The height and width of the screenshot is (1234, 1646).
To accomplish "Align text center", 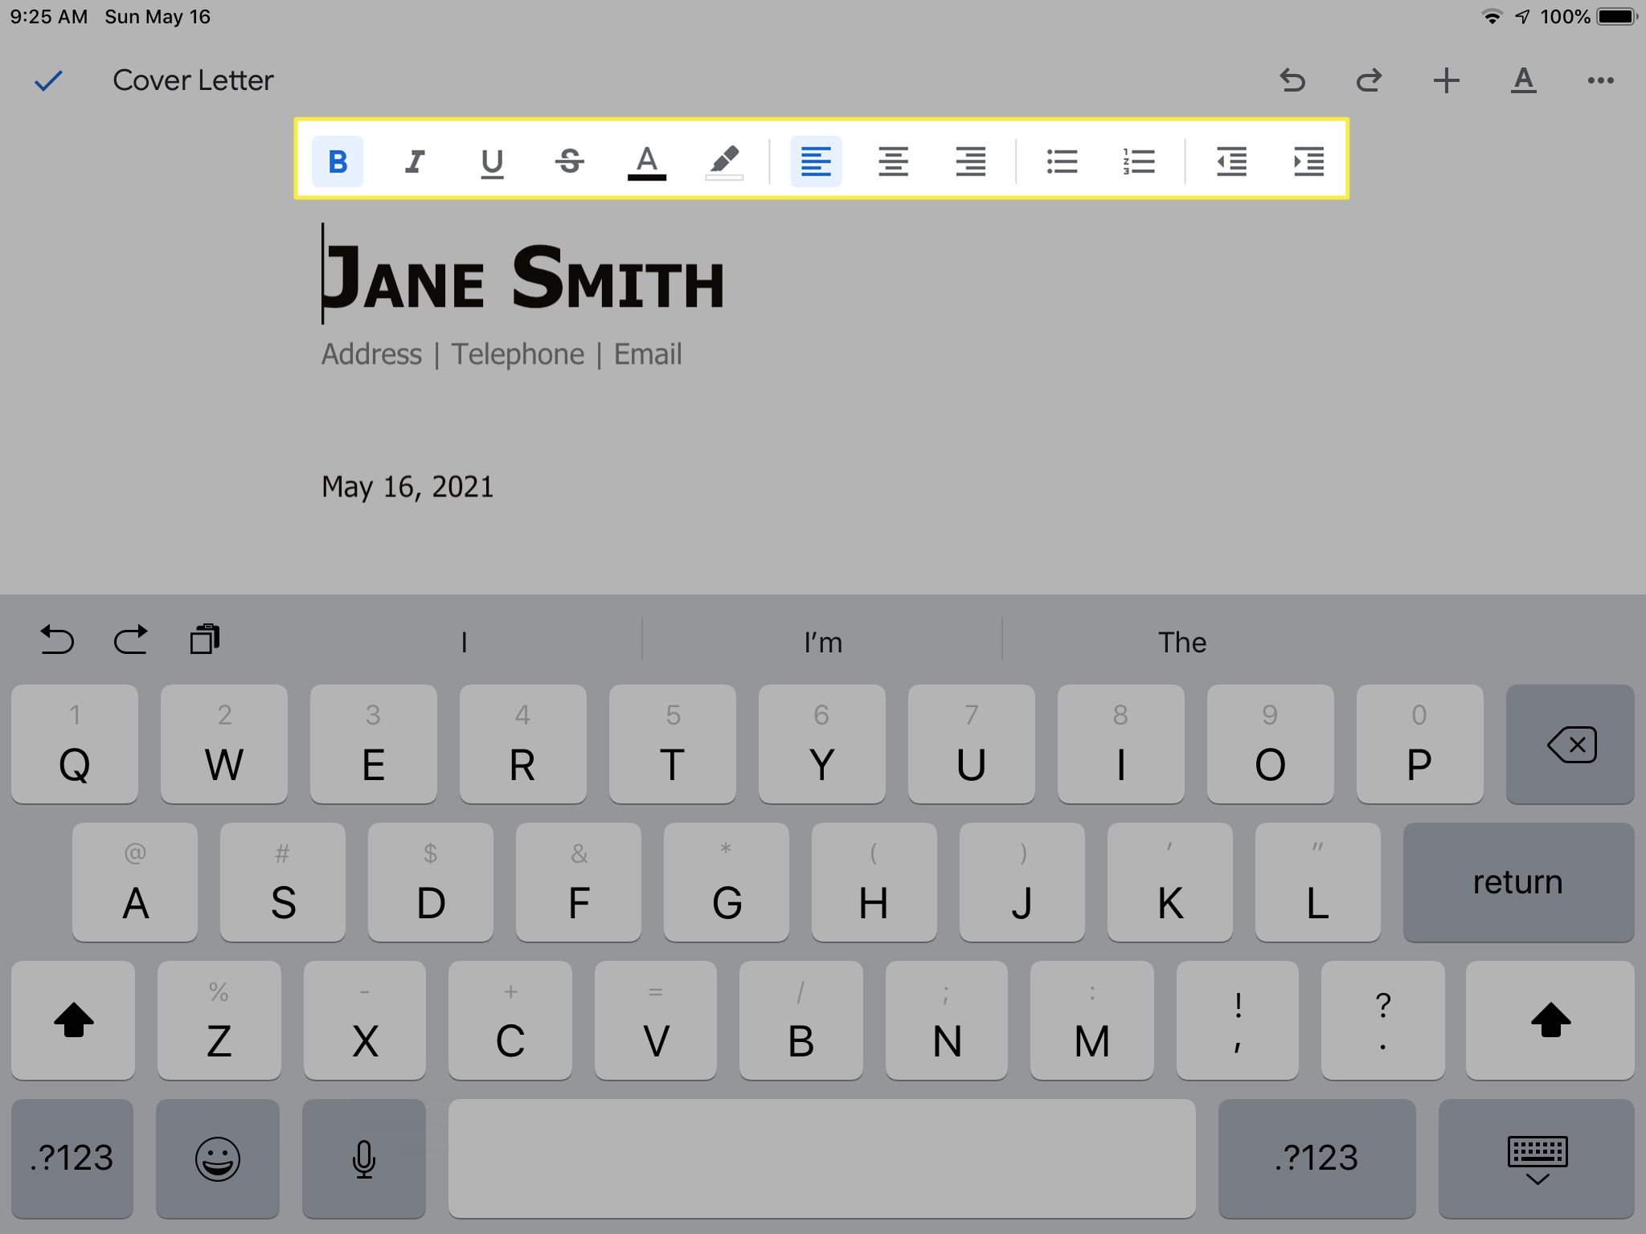I will [x=893, y=161].
